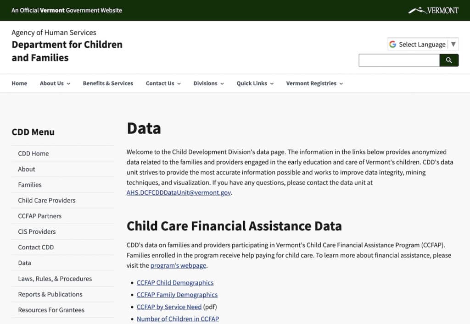Click Department for Children and Families title

click(67, 51)
